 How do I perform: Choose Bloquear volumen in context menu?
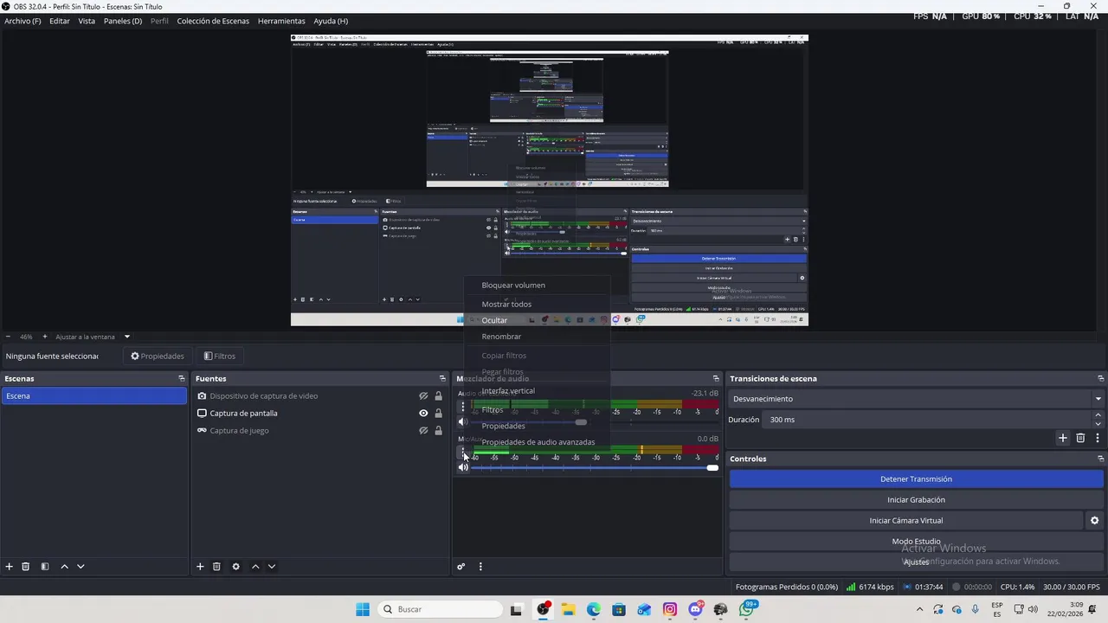pos(513,286)
